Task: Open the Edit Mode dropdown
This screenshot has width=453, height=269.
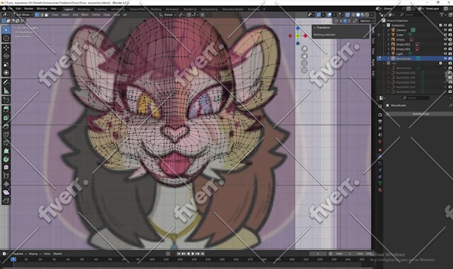Action: [x=22, y=15]
